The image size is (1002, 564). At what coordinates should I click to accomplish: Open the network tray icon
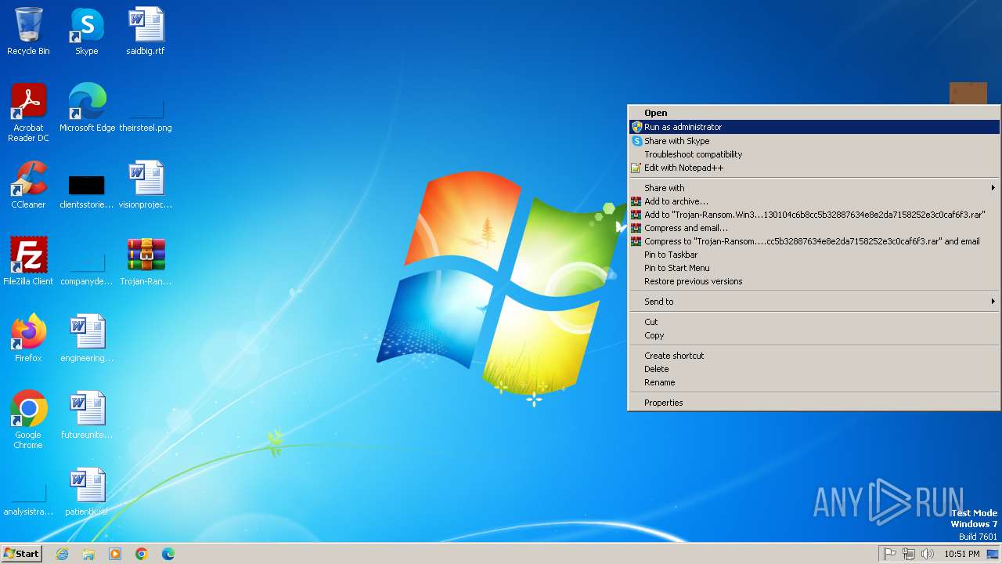pos(909,554)
